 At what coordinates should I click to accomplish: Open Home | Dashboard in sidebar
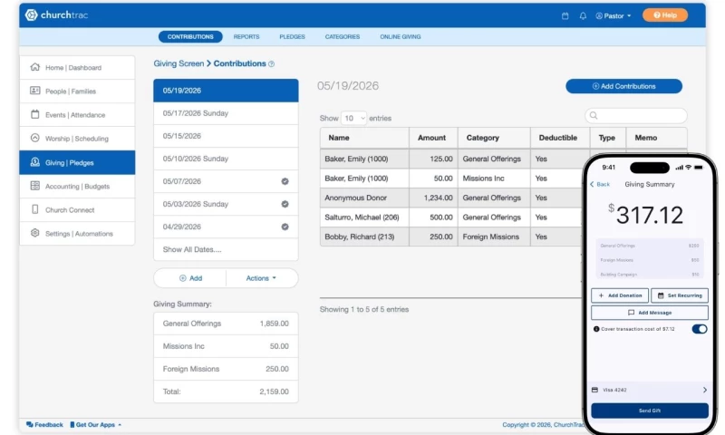77,67
